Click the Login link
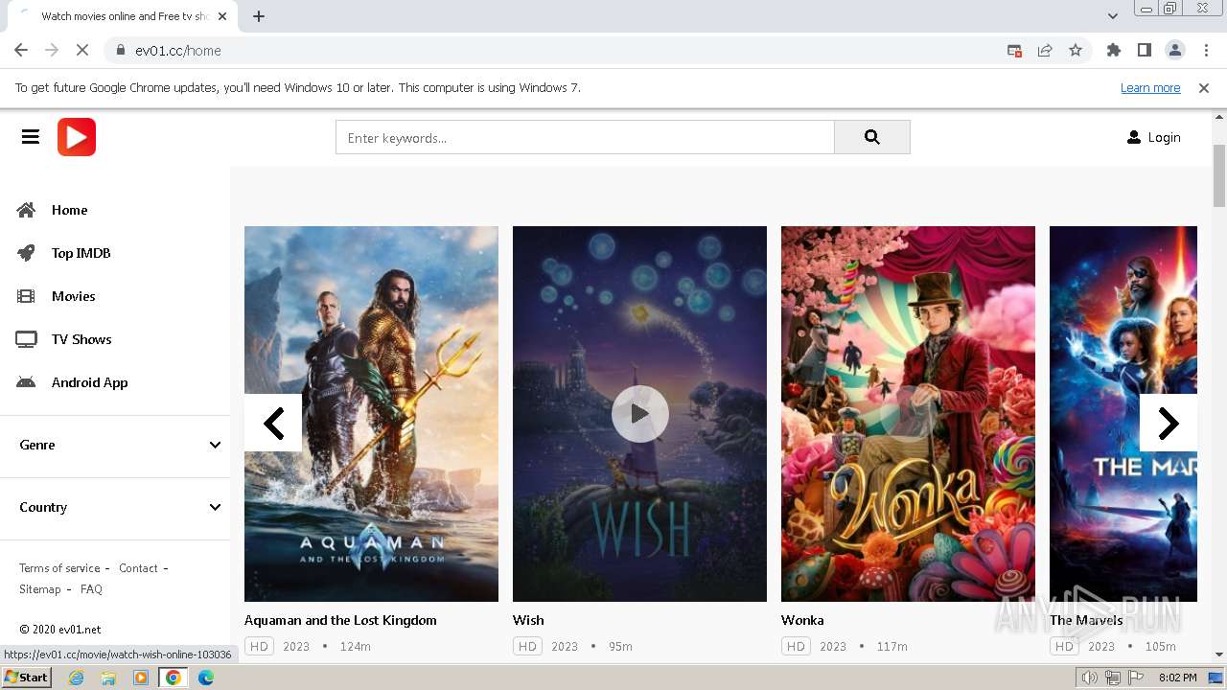This screenshot has width=1227, height=690. click(x=1164, y=137)
